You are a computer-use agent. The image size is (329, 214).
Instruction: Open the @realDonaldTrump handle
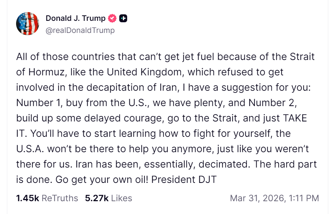tap(80, 30)
